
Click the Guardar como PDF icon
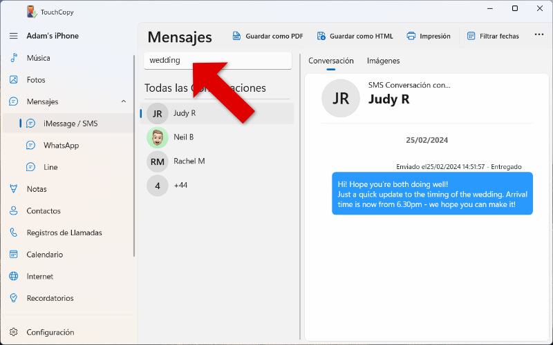point(236,36)
